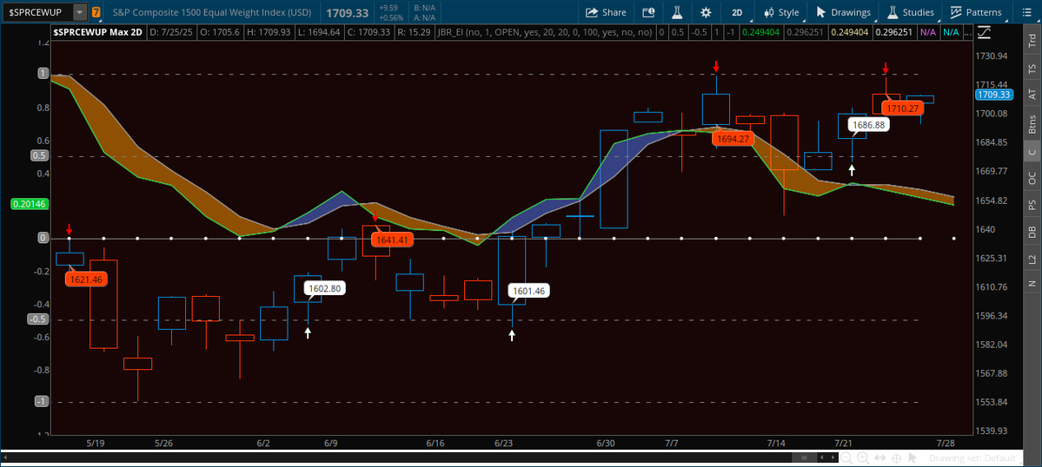1042x467 pixels.
Task: Click the $SPRCEWUP symbol input field
Action: 38,12
